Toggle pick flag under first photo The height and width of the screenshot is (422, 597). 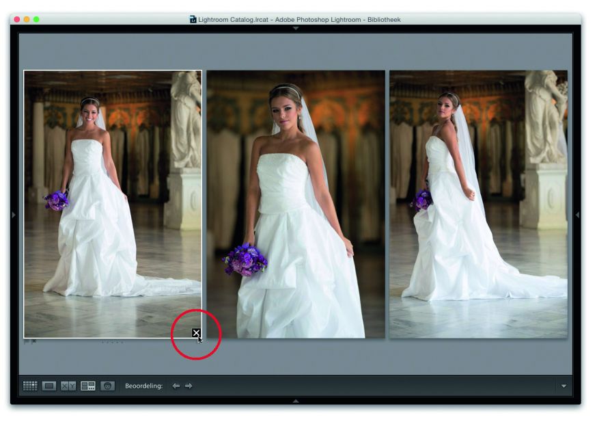point(27,341)
